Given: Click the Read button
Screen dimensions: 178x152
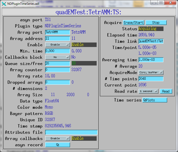Looking at the screenshot, I should [166, 91].
